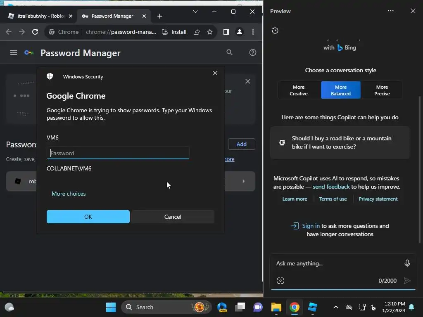The image size is (423, 317).
Task: Open File Explorer from taskbar
Action: pos(276,307)
